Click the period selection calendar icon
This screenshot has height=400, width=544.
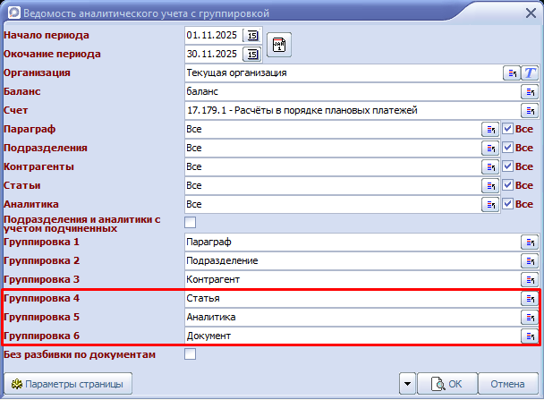(279, 45)
